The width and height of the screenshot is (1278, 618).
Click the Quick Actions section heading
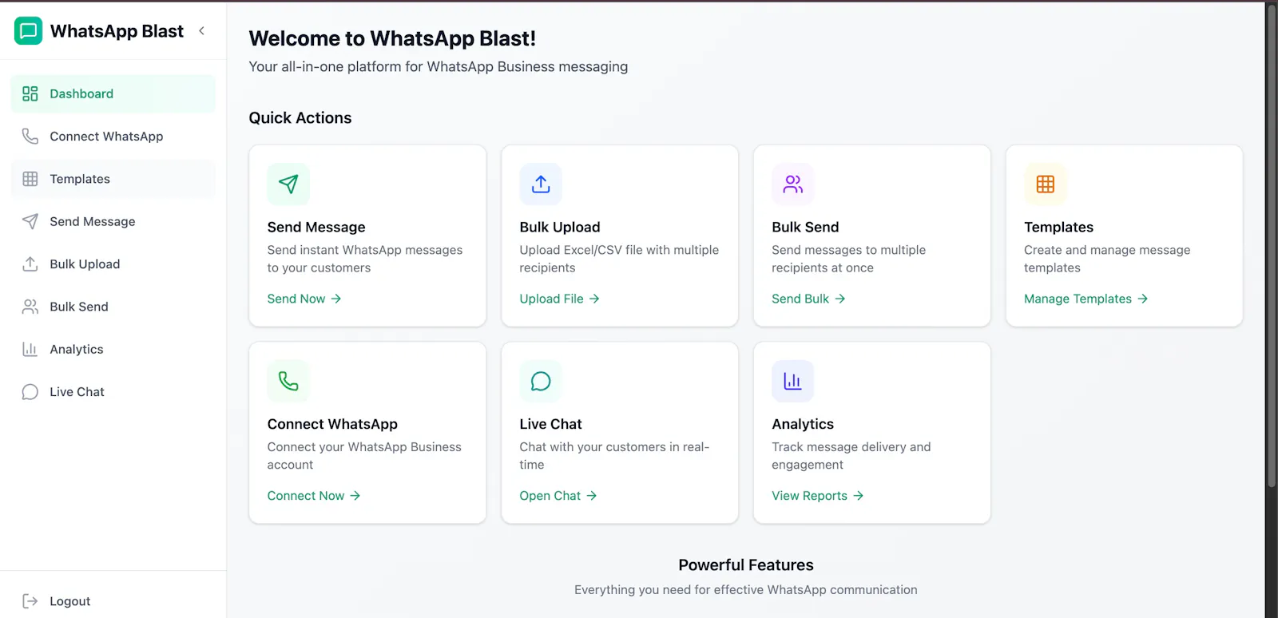(x=300, y=118)
